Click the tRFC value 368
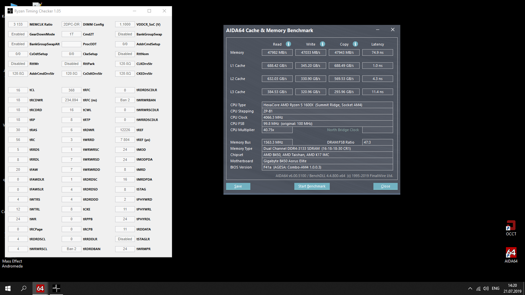 point(72,90)
